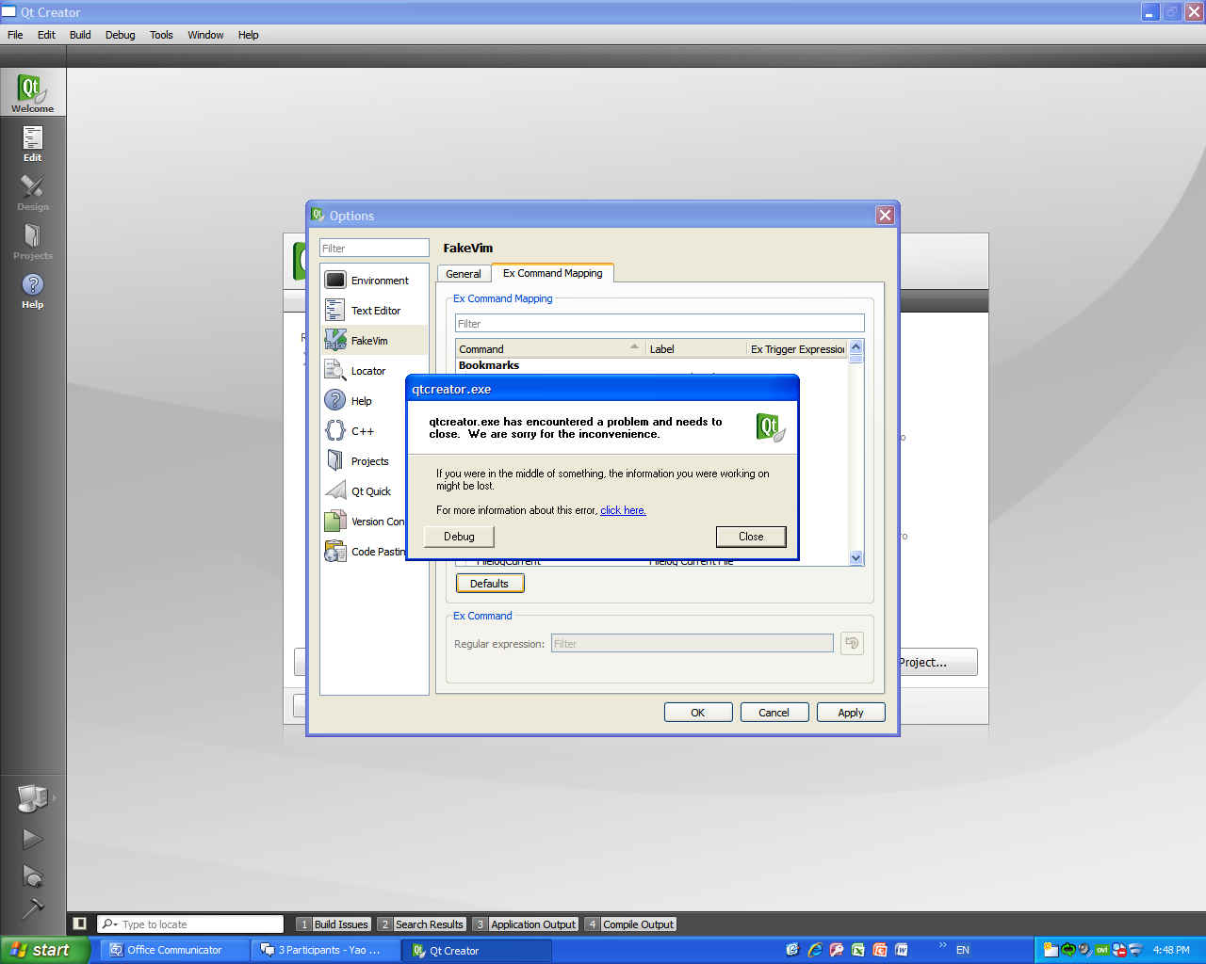
Task: Open the Window menu
Action: 205,35
